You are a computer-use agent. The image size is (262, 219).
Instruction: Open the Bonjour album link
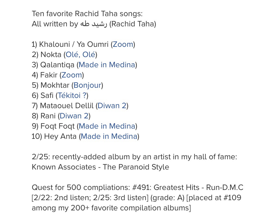[87, 85]
